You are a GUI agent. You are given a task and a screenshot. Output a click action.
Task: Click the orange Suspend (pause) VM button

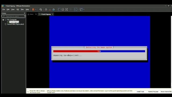tap(33, 9)
